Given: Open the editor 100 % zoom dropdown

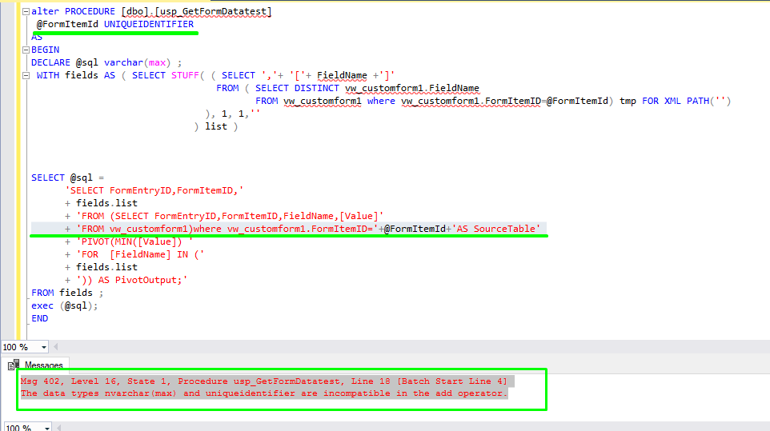Looking at the screenshot, I should pos(43,347).
